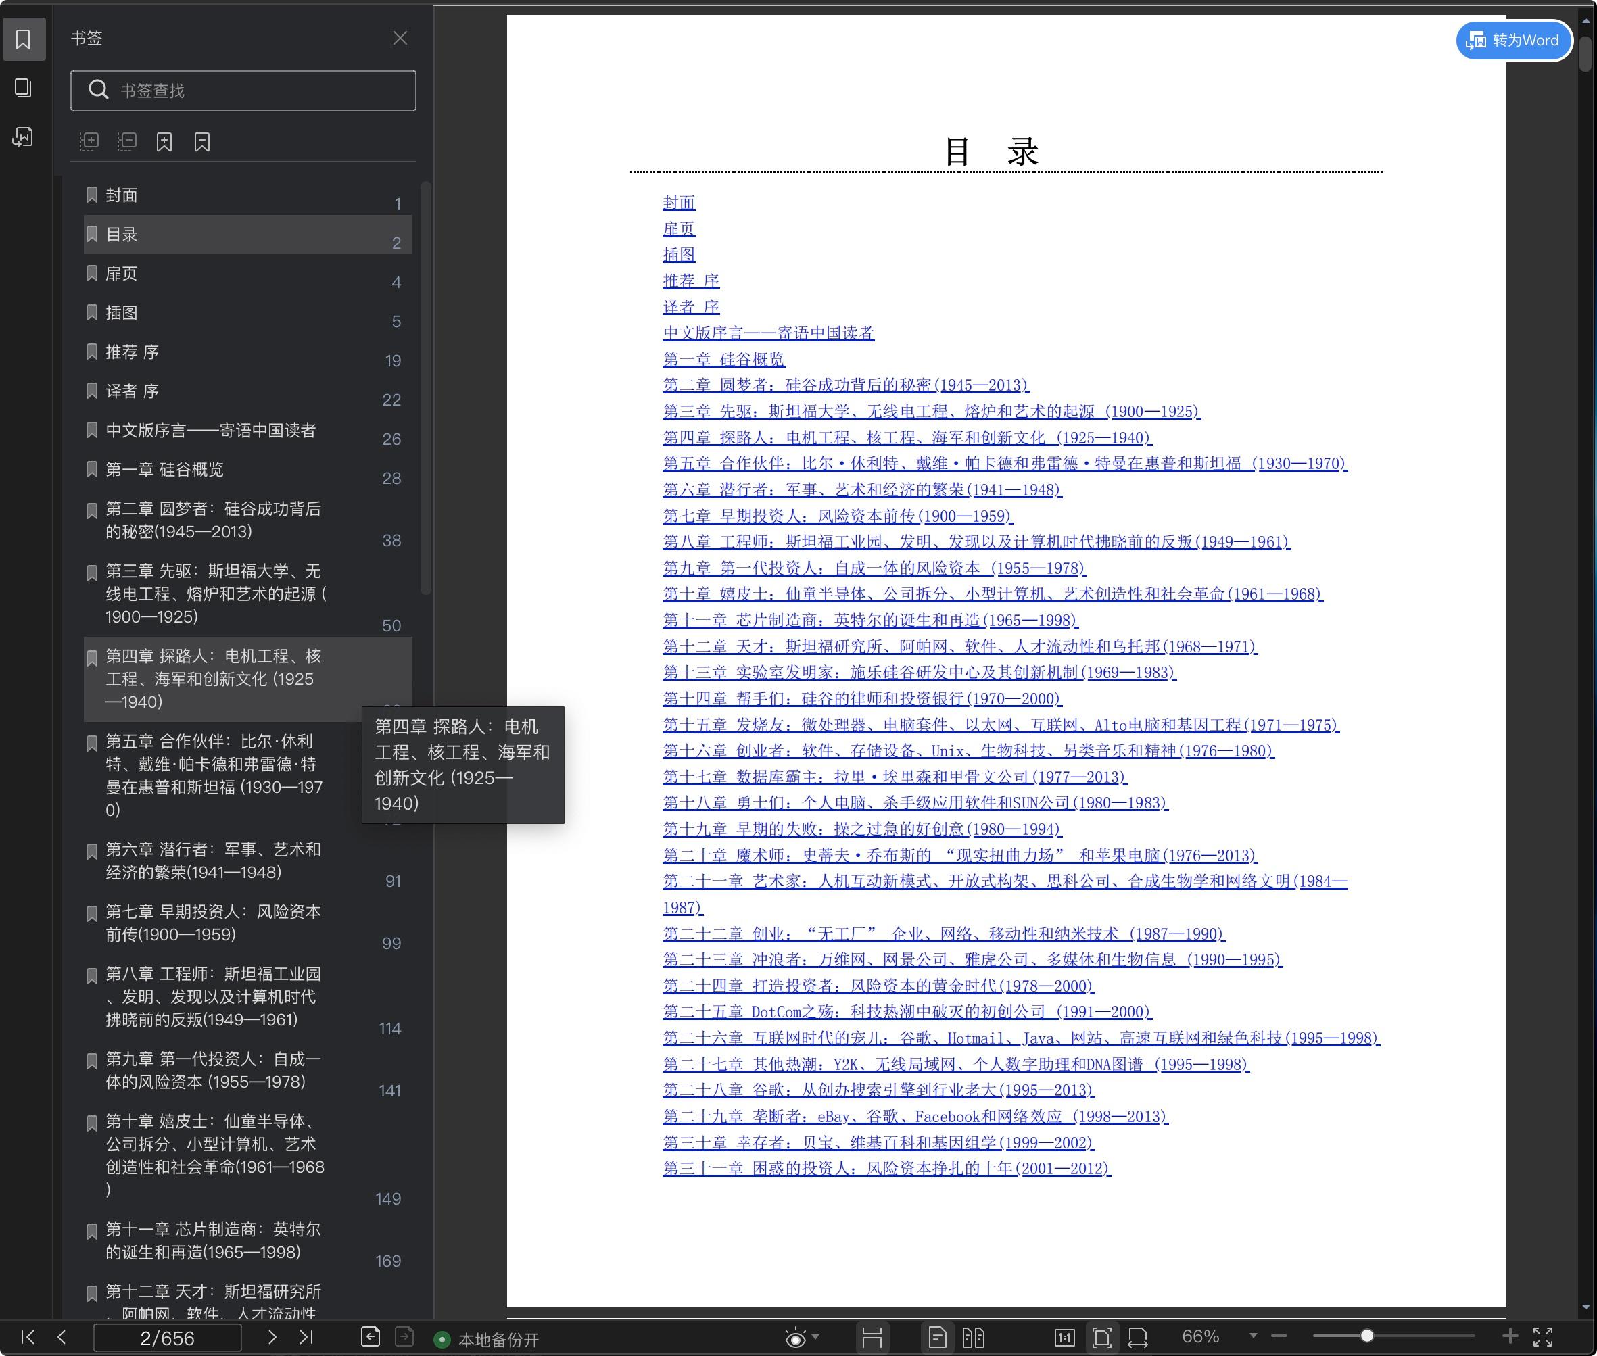Select the 封面 bookmark
Viewport: 1597px width, 1356px height.
tap(247, 195)
